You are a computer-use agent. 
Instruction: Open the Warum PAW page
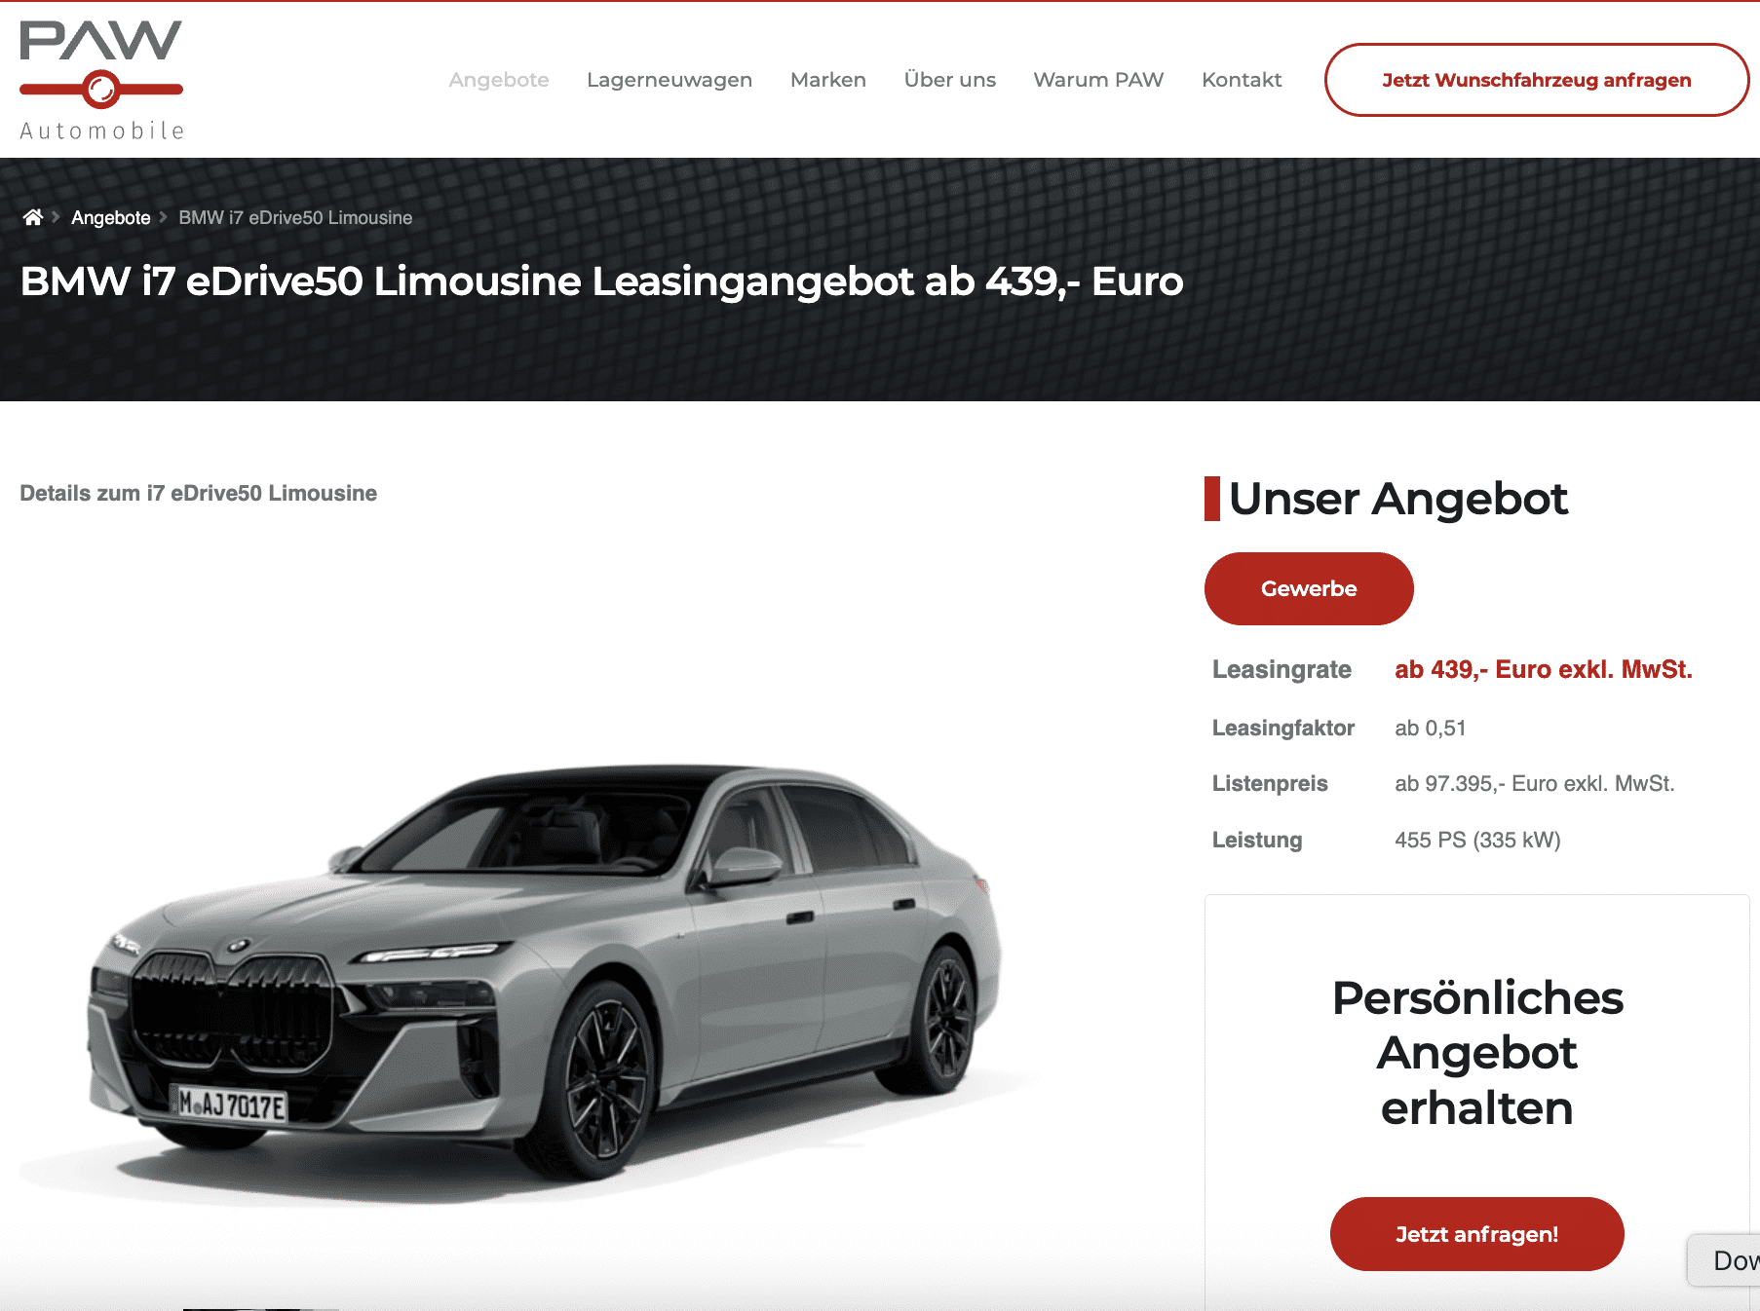[x=1098, y=80]
